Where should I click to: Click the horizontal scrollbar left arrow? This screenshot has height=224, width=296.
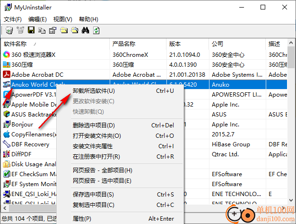click(5, 208)
